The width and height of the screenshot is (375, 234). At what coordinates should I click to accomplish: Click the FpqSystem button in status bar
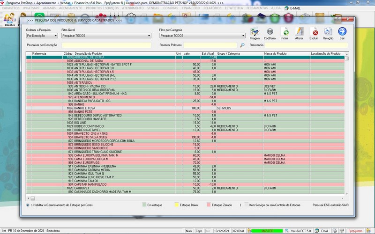[355, 231]
